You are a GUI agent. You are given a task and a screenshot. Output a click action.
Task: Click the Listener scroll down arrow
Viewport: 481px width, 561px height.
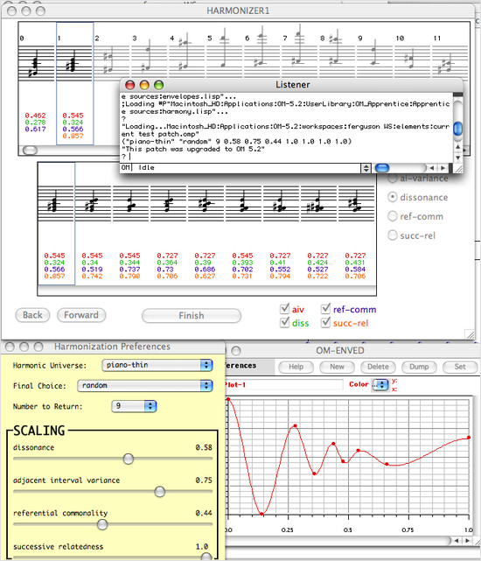tap(457, 158)
